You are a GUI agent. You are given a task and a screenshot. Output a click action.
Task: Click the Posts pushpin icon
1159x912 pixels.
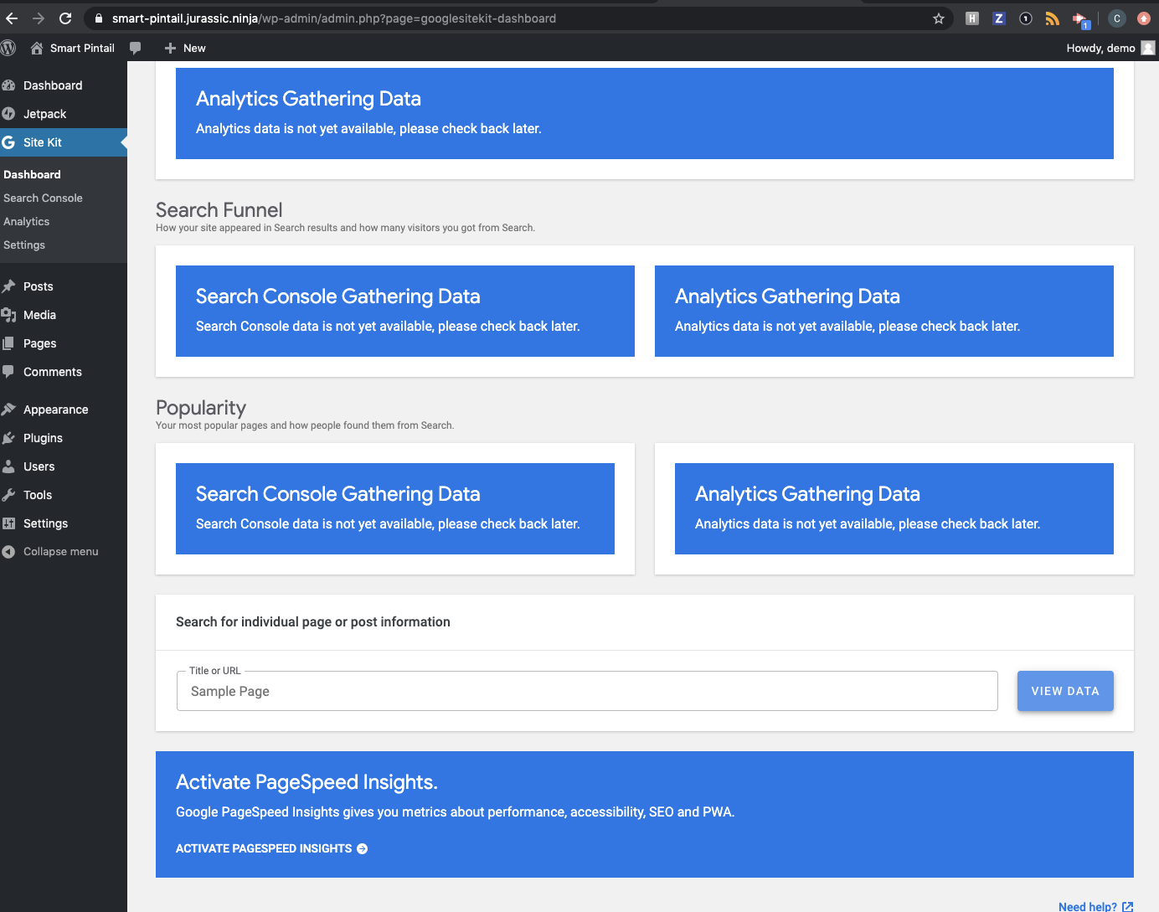point(9,286)
